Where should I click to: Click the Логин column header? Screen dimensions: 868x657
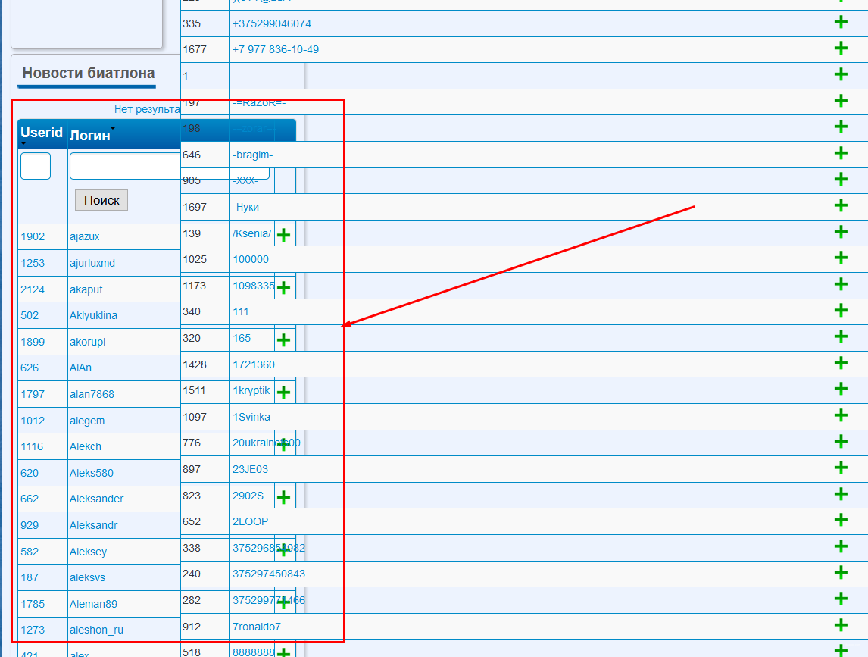click(89, 135)
